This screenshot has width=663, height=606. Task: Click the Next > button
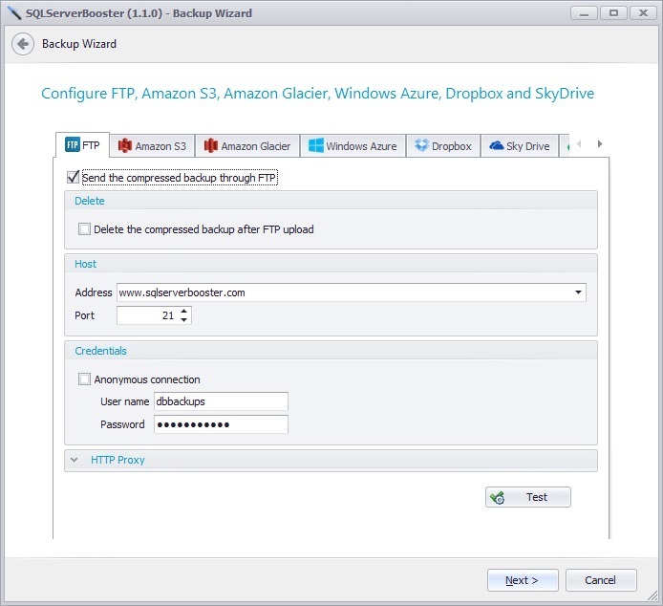point(523,580)
